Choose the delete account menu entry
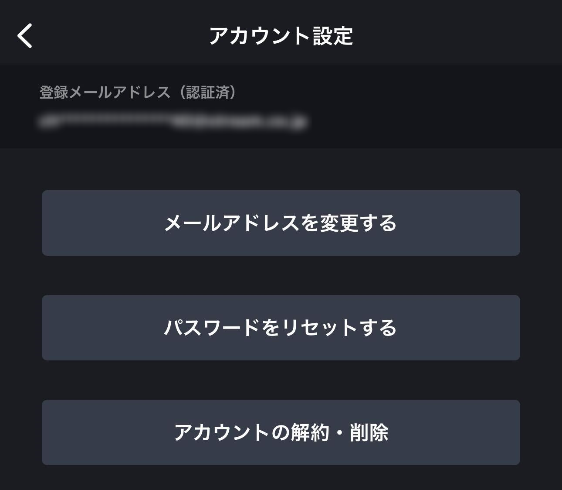Screen dimensions: 562x490 (281, 432)
